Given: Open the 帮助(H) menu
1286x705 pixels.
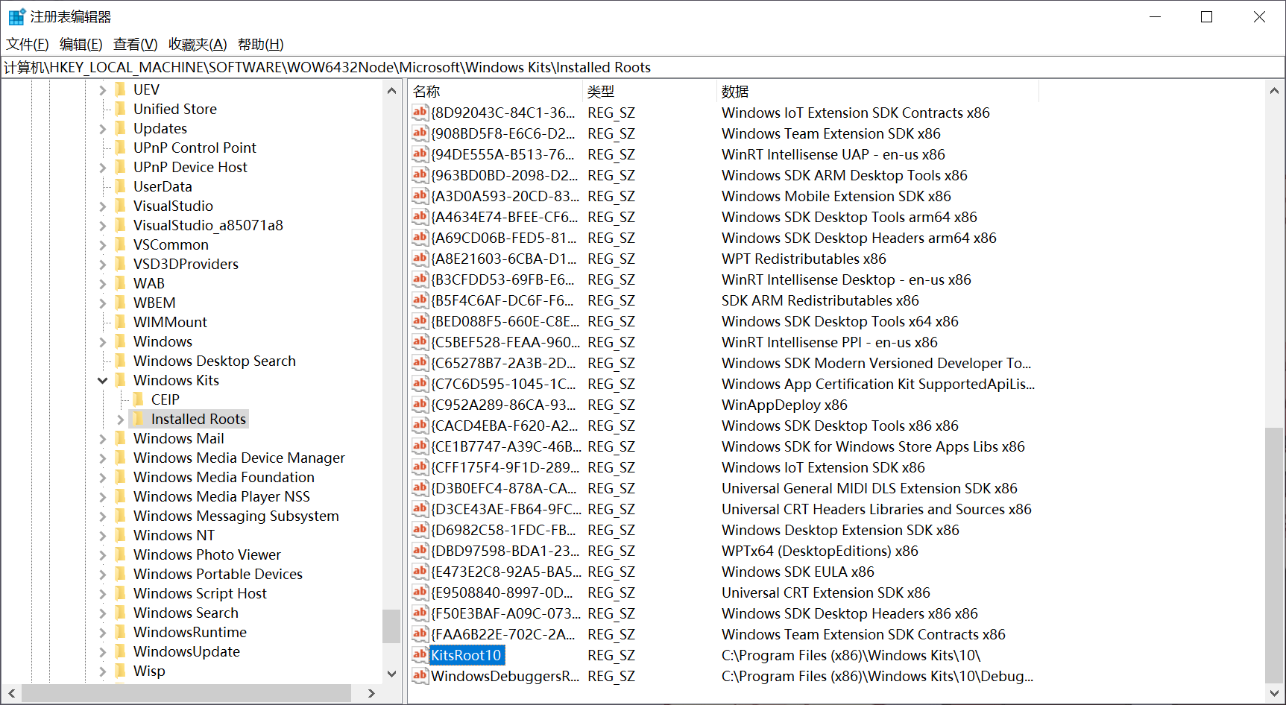Looking at the screenshot, I should coord(261,45).
